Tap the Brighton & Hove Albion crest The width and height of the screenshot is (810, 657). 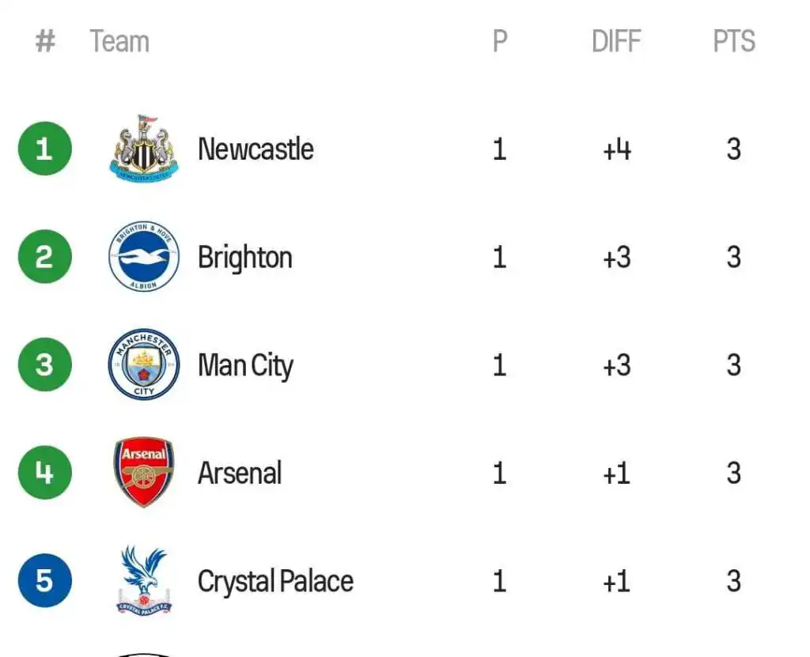point(144,257)
